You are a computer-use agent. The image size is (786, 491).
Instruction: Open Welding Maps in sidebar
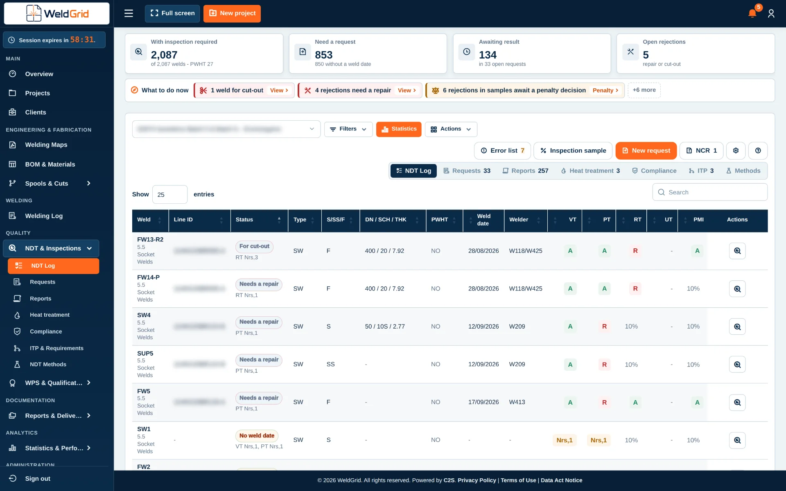point(46,145)
